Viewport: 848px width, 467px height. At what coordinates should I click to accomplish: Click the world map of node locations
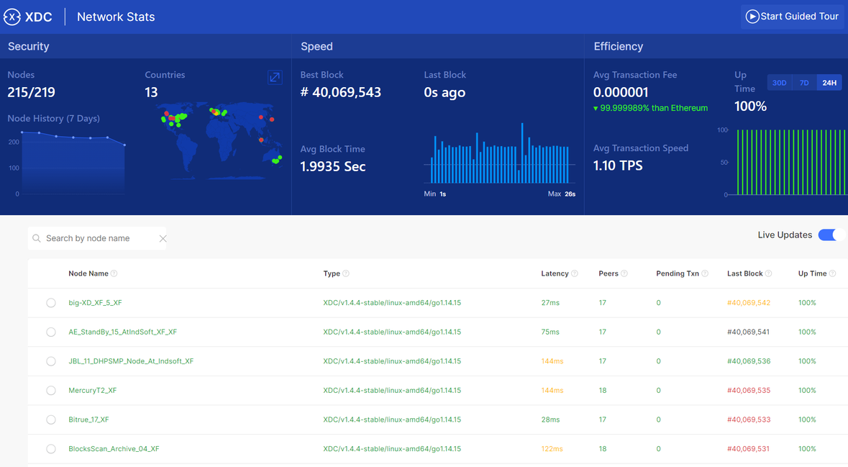click(220, 140)
